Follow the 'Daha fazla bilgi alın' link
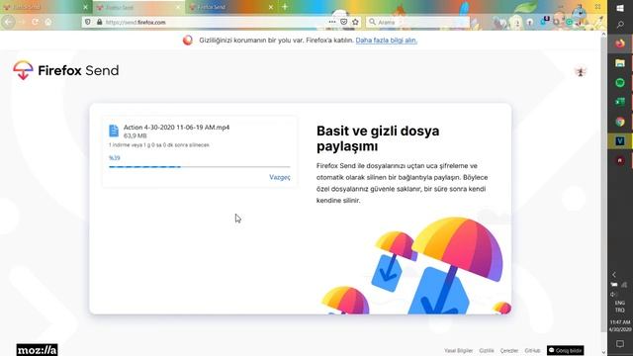 pyautogui.click(x=387, y=41)
